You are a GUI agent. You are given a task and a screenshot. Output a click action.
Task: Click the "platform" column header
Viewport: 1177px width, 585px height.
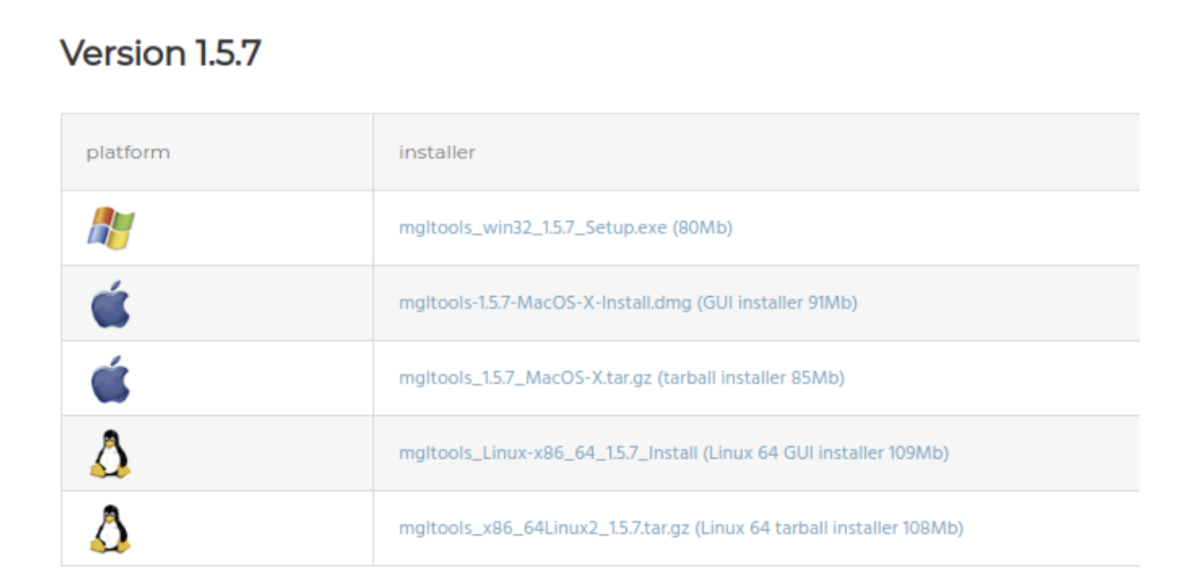pos(128,152)
